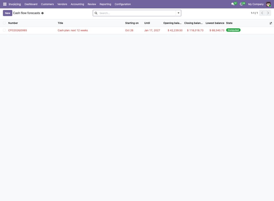Image resolution: width=274 pixels, height=201 pixels.
Task: Click the 1-1 / 1 pager counter
Action: click(x=254, y=13)
